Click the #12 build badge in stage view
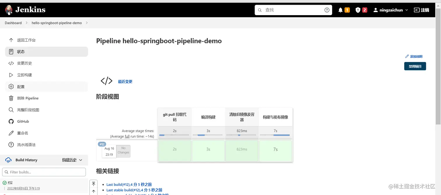This screenshot has width=441, height=195. click(x=102, y=144)
